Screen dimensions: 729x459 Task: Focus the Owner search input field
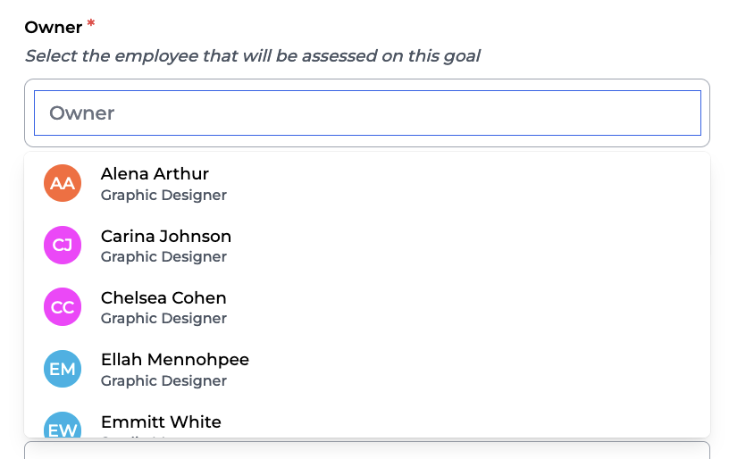tap(367, 113)
